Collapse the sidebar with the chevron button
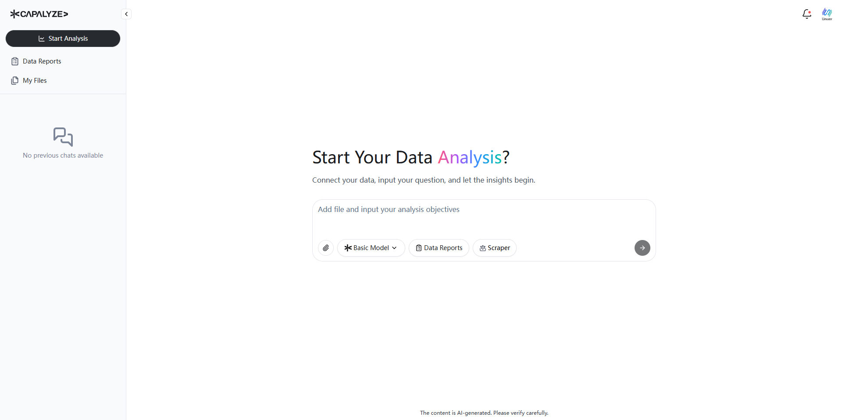842x420 pixels. 126,14
